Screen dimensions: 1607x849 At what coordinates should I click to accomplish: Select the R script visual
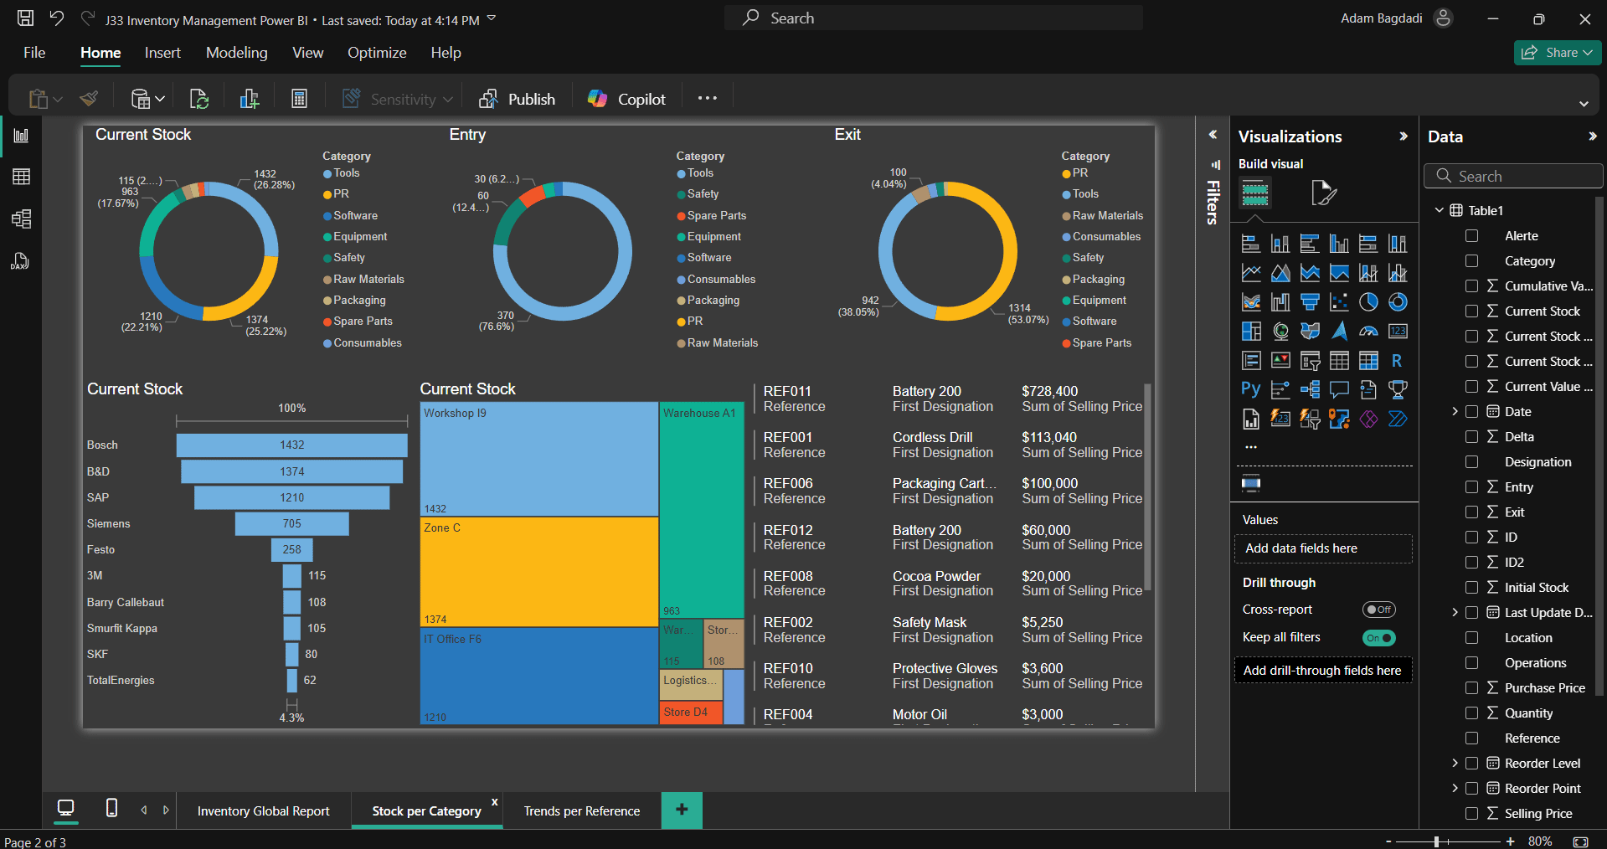[1397, 360]
